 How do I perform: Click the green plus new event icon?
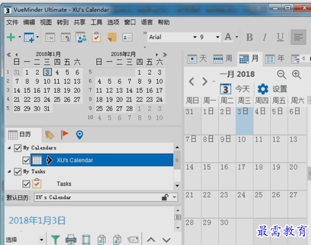(x=11, y=38)
